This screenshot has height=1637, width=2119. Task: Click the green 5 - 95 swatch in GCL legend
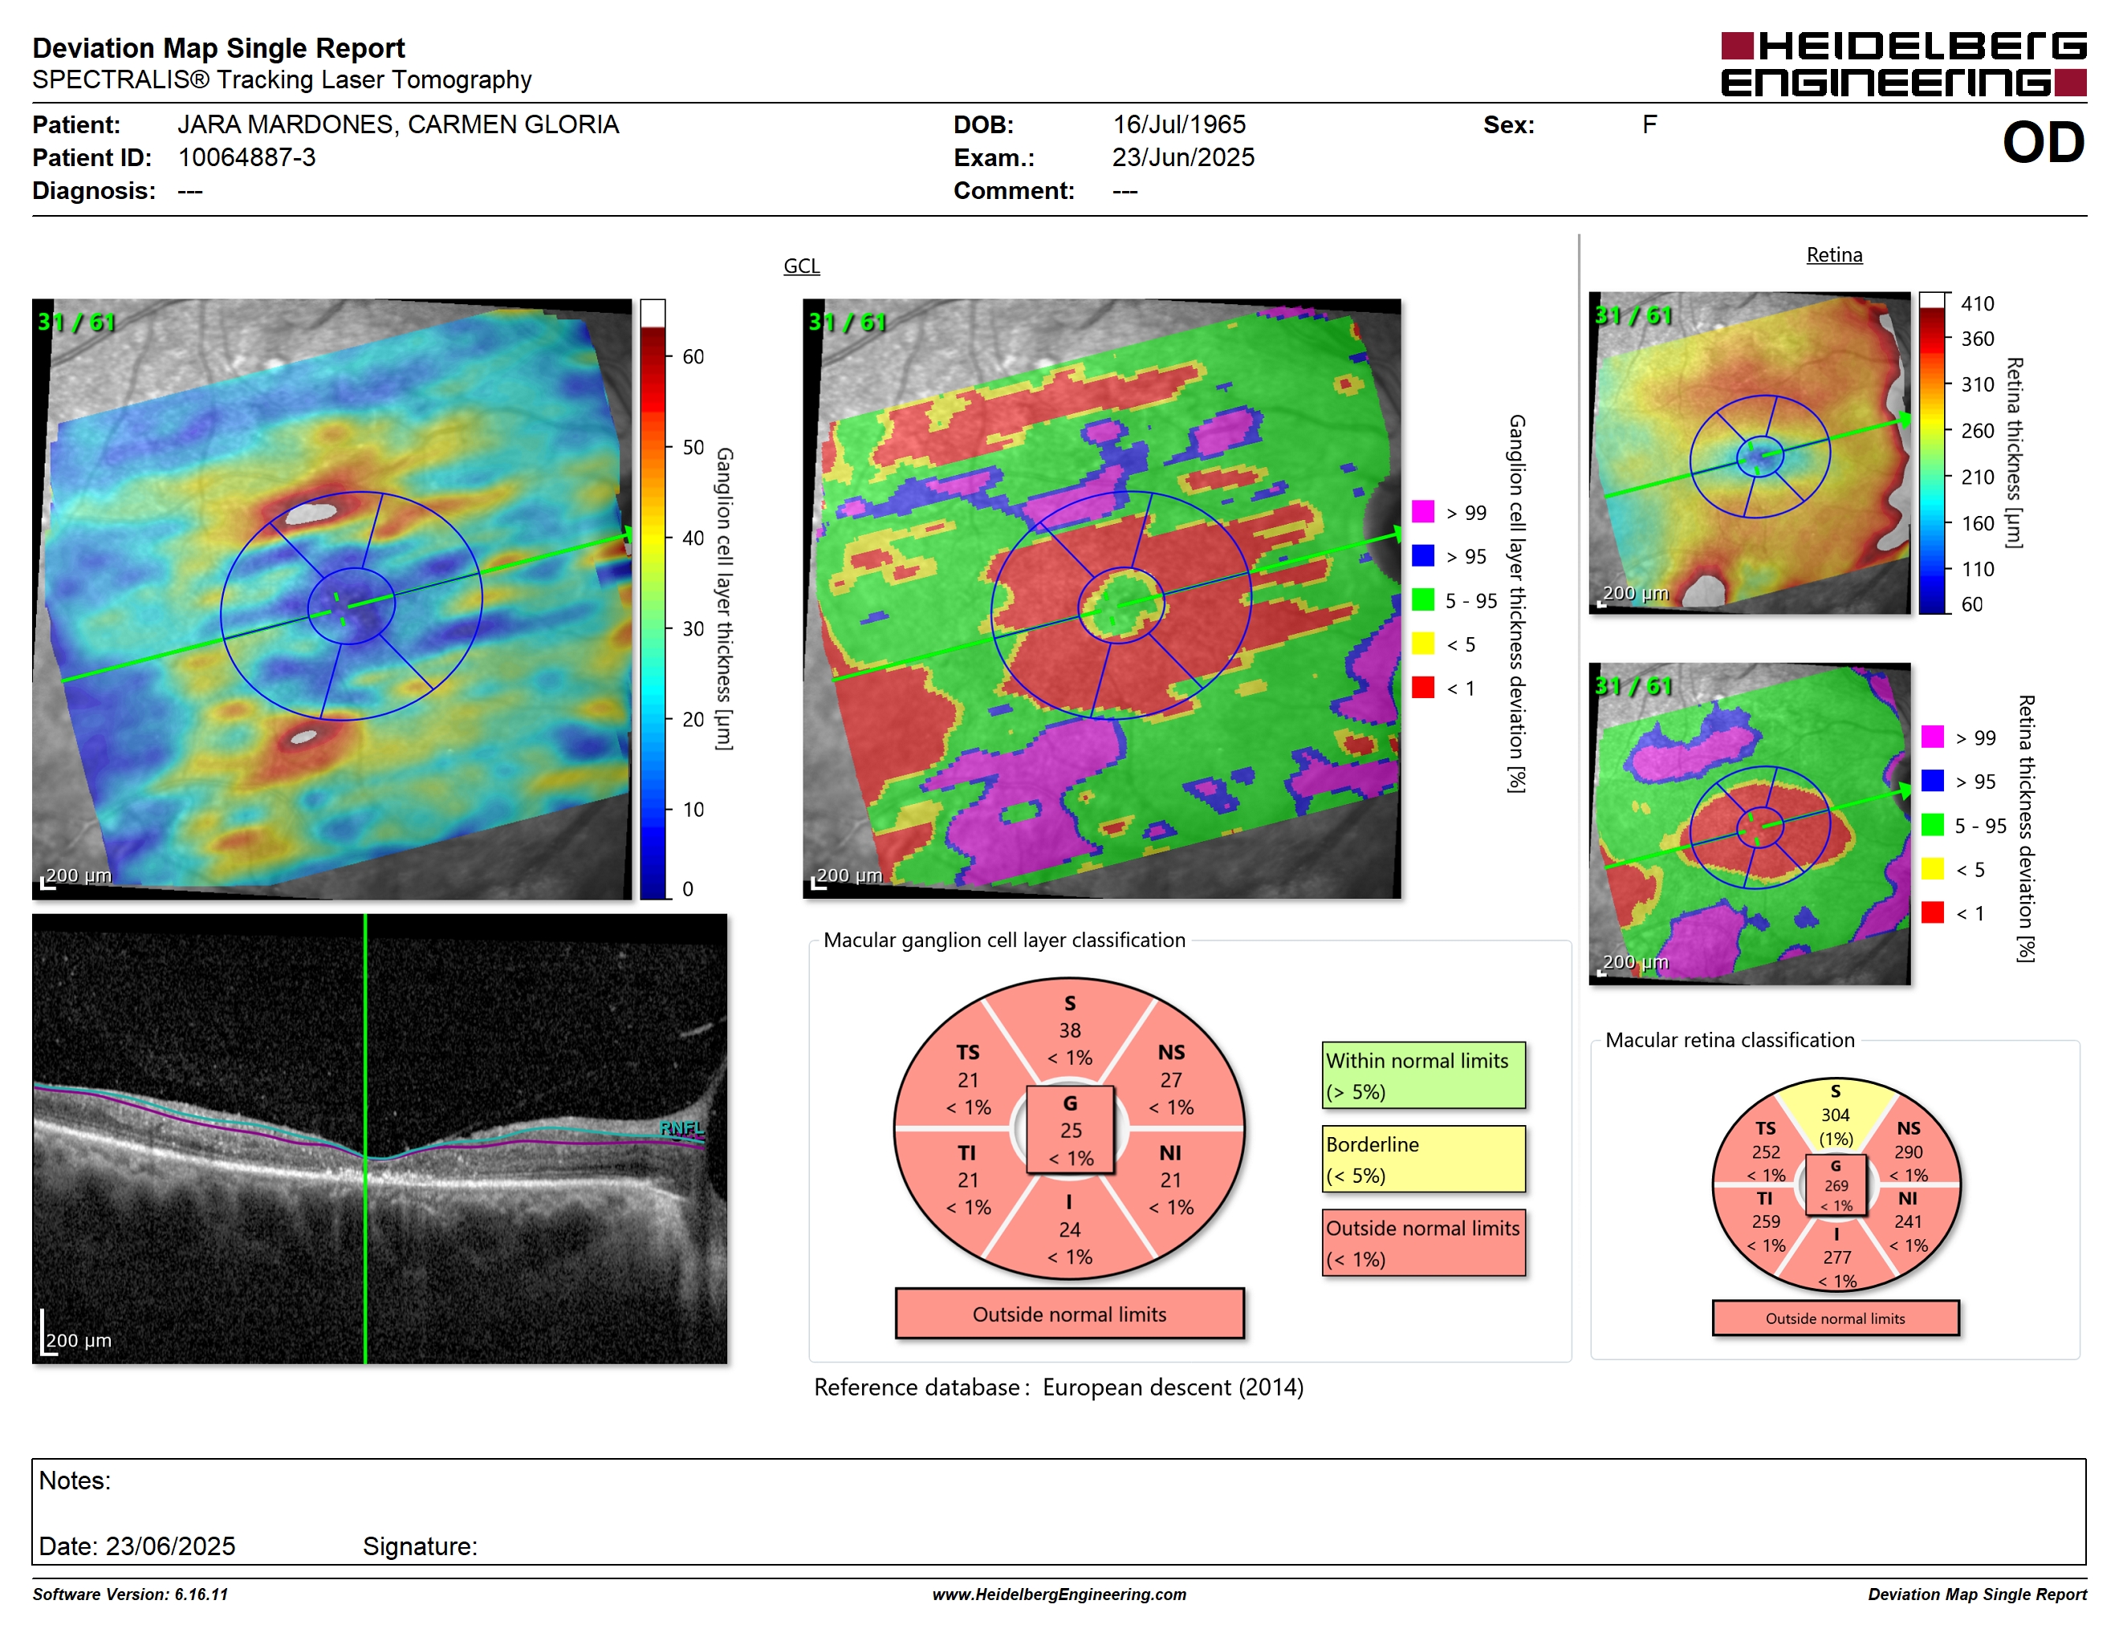(1422, 599)
